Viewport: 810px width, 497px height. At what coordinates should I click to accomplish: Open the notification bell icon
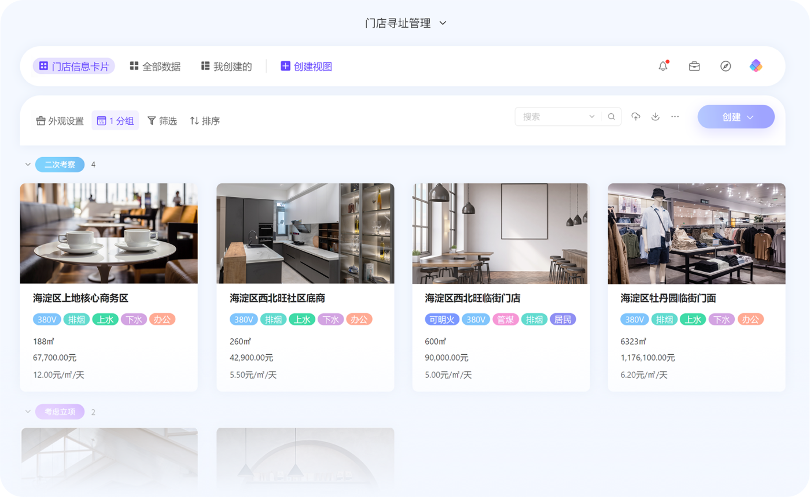(663, 66)
